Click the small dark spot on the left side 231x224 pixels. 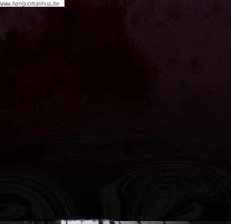[x=13, y=82]
